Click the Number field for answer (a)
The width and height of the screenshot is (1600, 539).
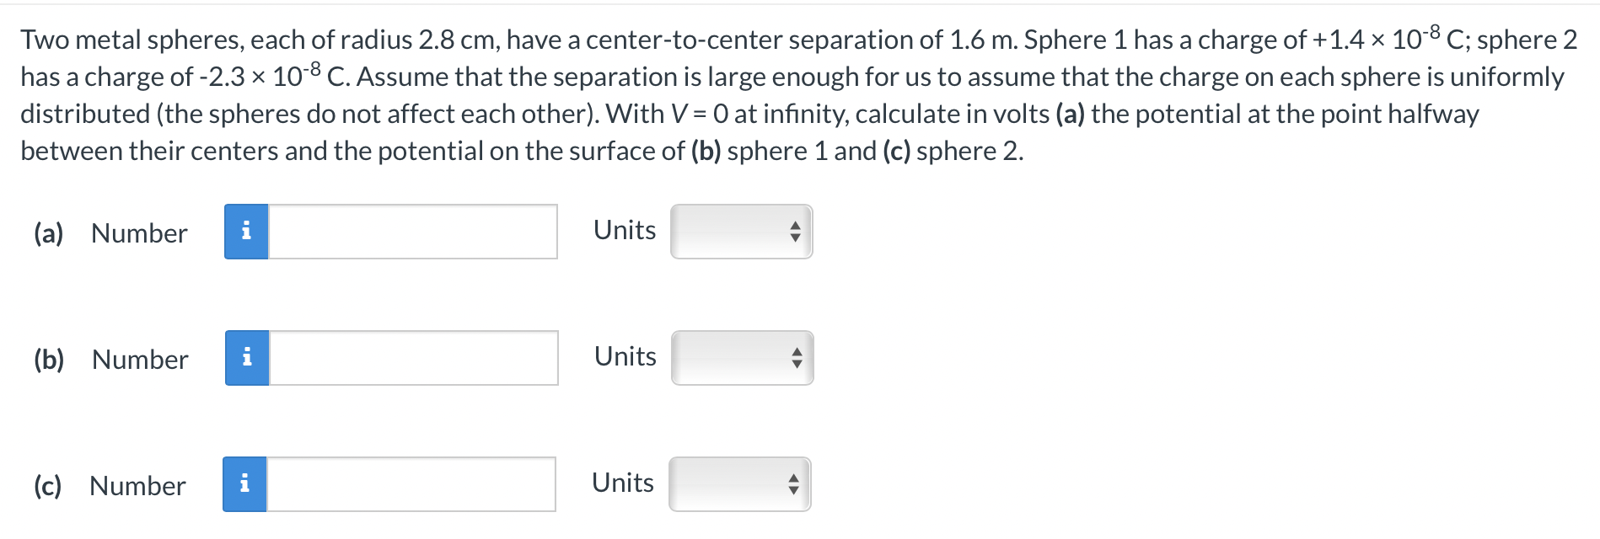[x=413, y=232]
